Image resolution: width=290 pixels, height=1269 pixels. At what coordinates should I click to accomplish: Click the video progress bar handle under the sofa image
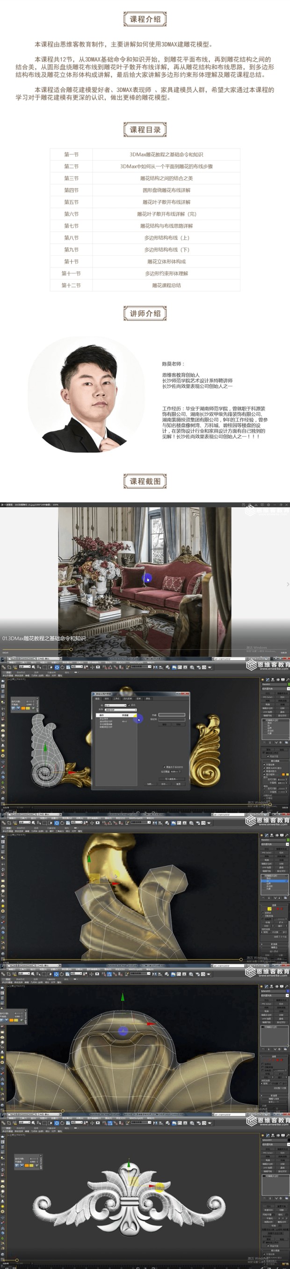click(x=71, y=649)
